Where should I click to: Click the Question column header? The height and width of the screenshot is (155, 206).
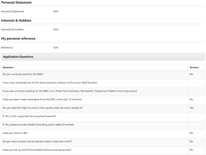tap(8, 68)
